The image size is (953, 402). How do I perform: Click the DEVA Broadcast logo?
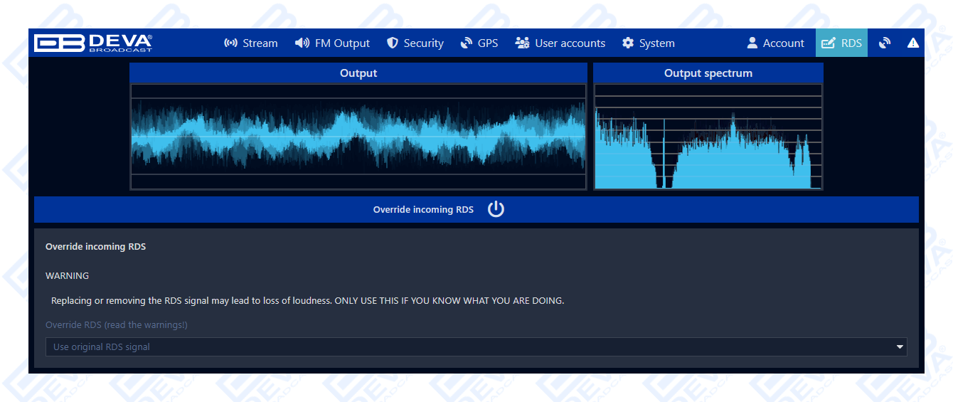(x=93, y=43)
